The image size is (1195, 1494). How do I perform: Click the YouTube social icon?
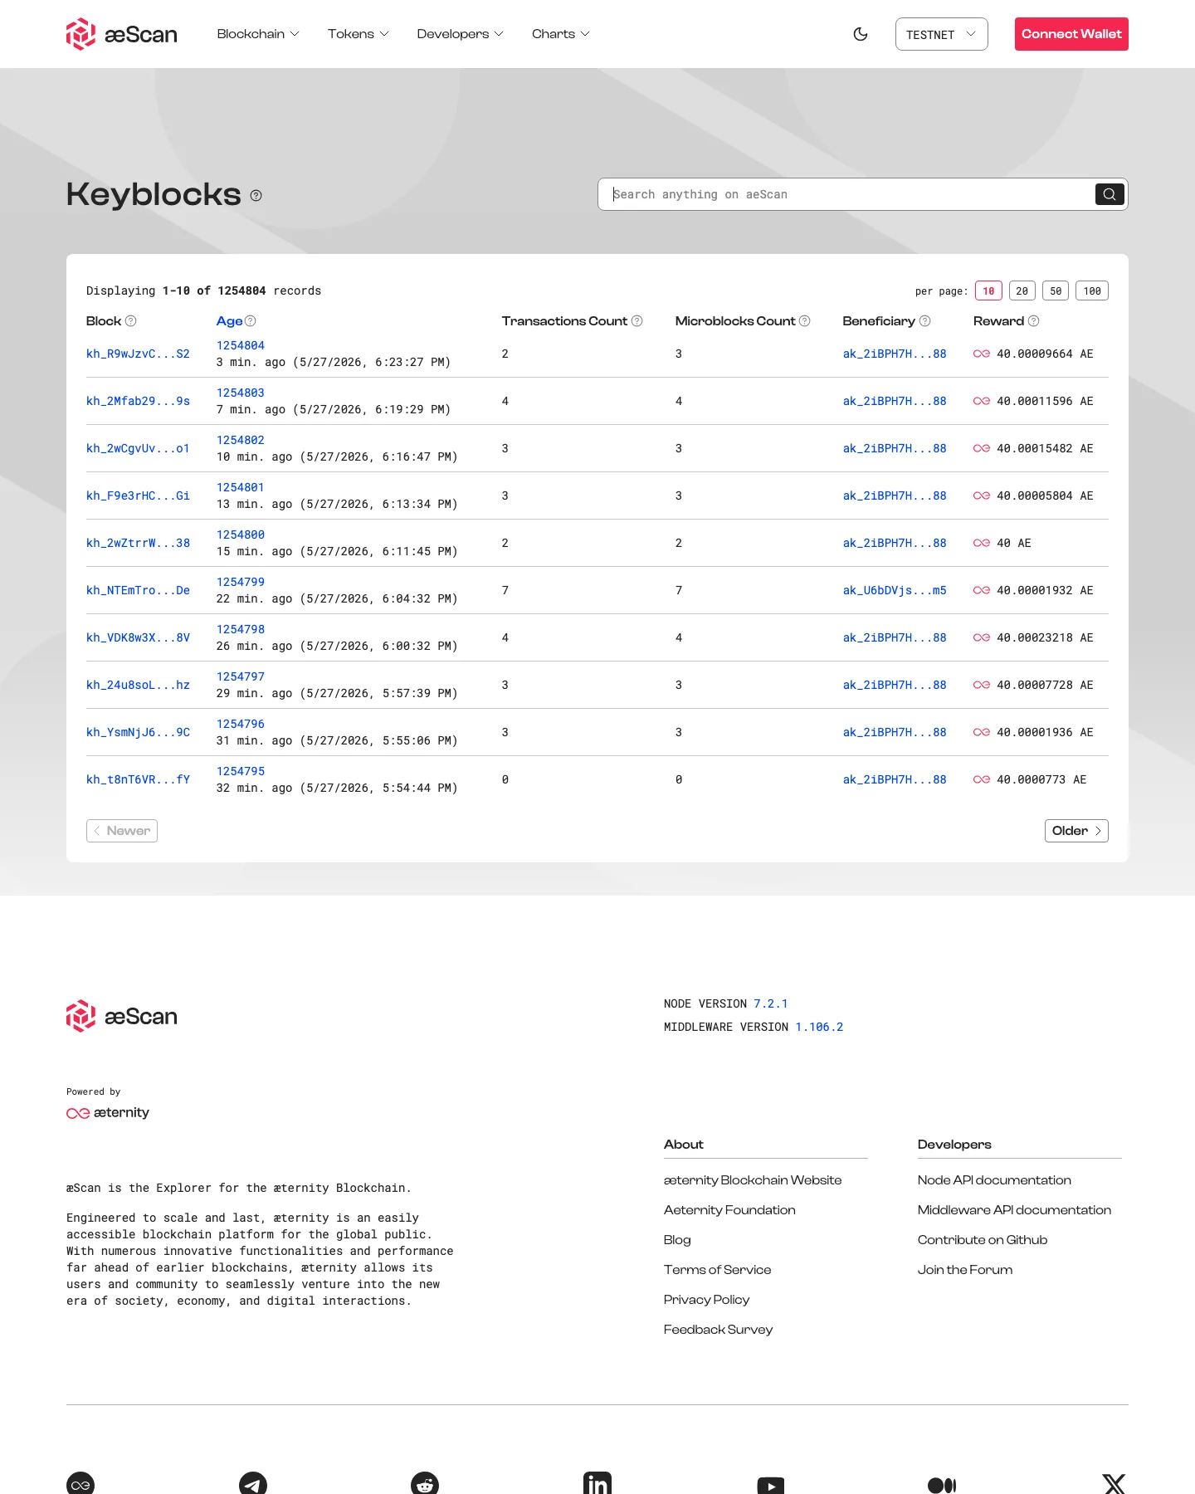click(771, 1485)
